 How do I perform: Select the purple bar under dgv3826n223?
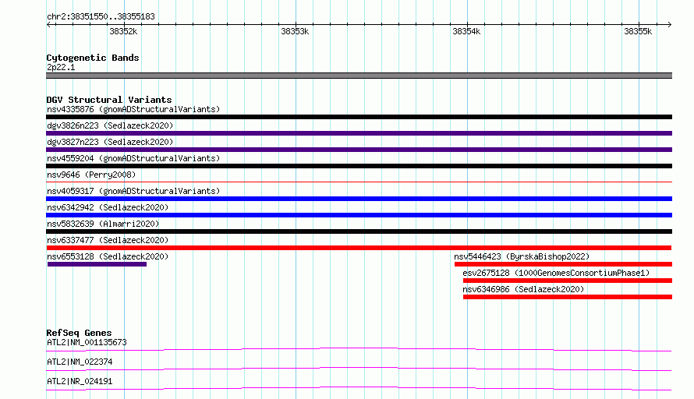coord(359,133)
